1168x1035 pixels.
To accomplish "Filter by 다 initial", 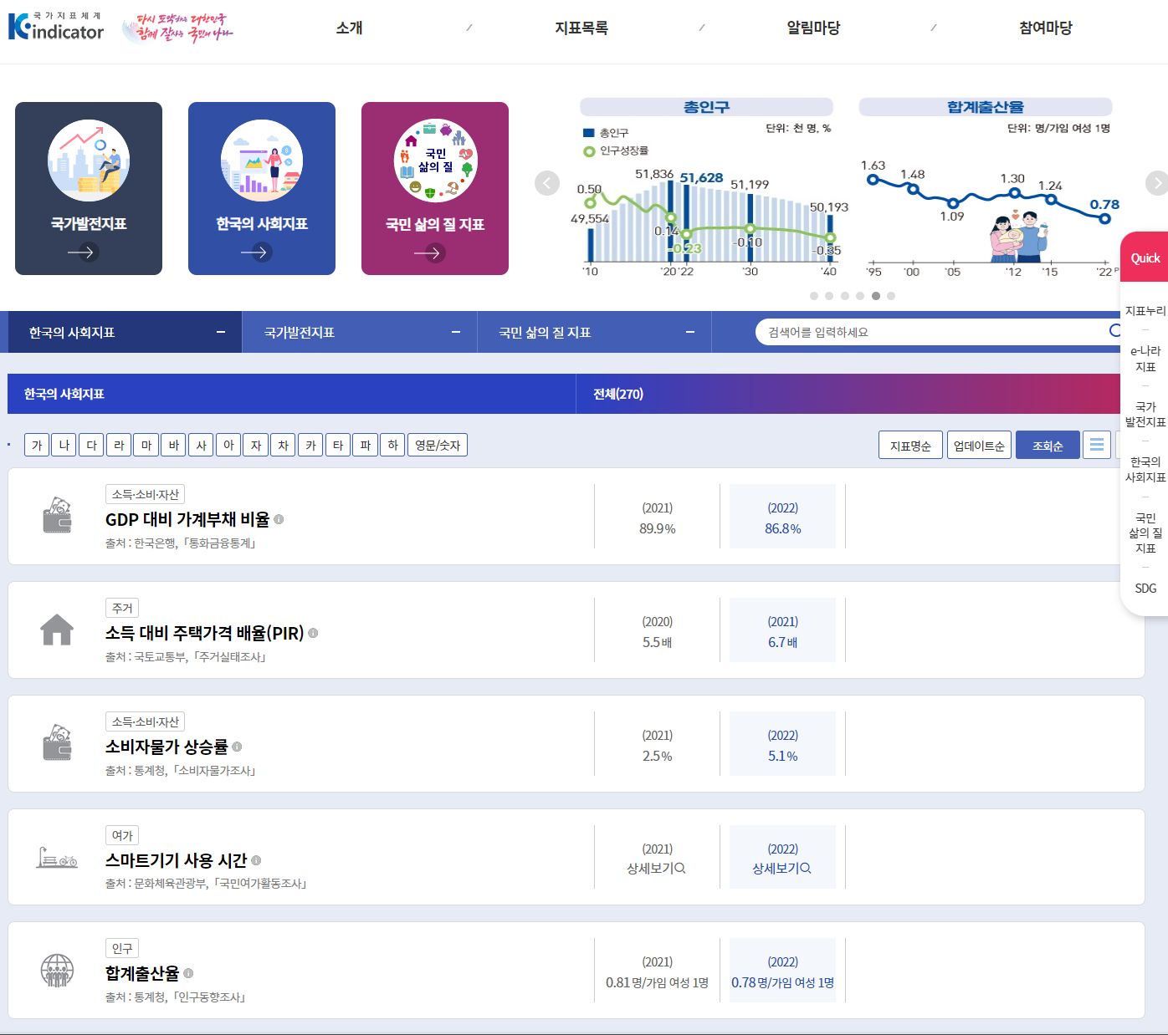I will coord(92,445).
